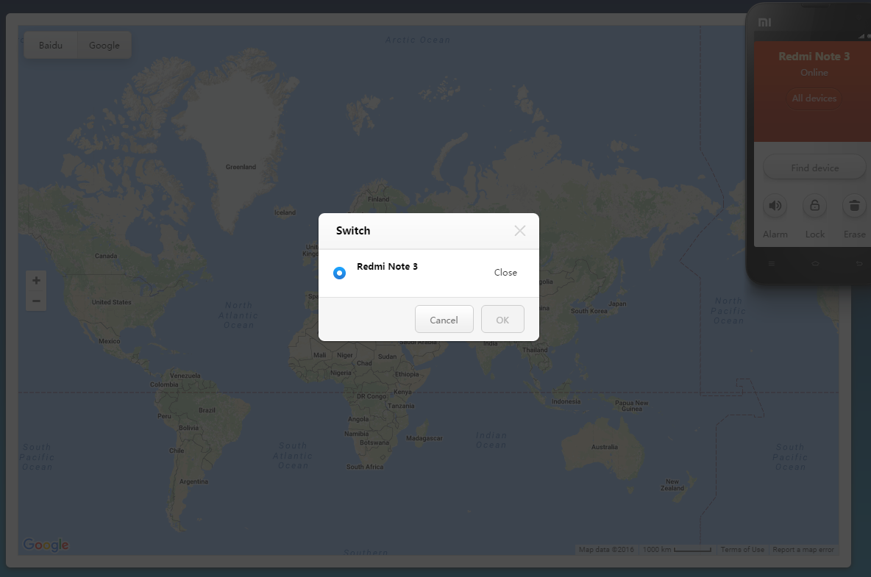Click the Find device button
871x577 pixels.
point(815,168)
